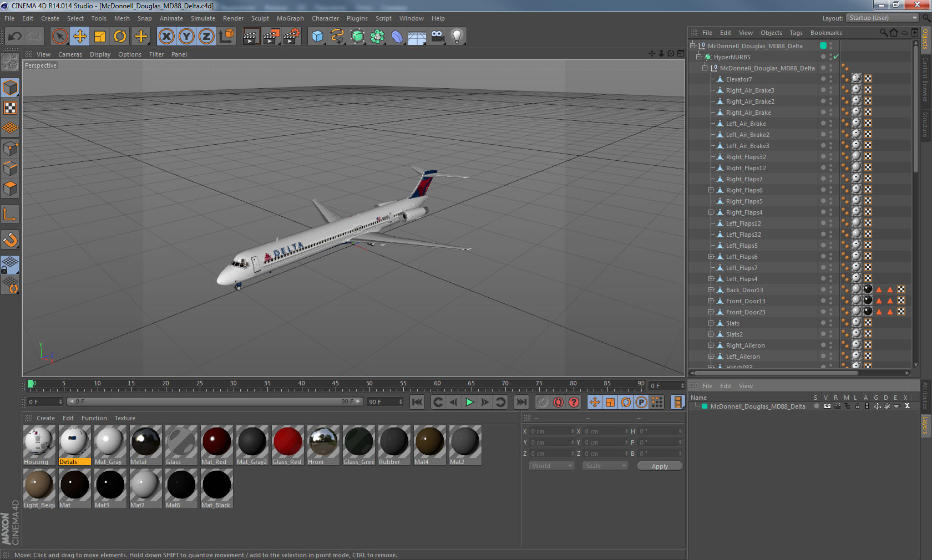Switch to Points mode
The image size is (932, 560).
10,148
